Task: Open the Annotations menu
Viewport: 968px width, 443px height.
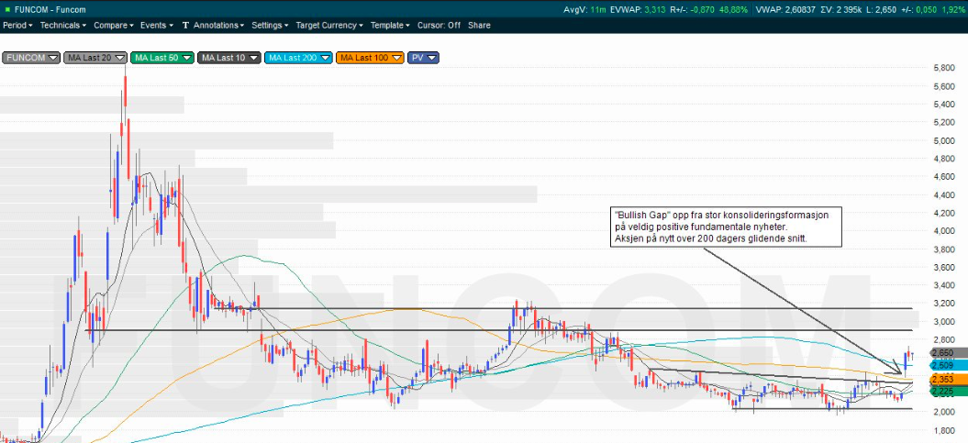Action: (x=218, y=26)
